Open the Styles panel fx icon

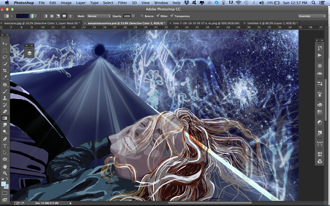click(x=320, y=133)
